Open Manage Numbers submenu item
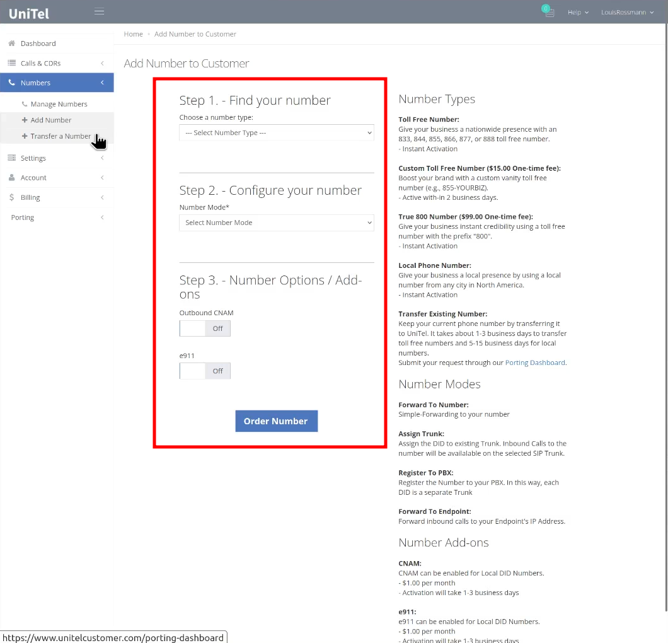668x643 pixels. (59, 104)
